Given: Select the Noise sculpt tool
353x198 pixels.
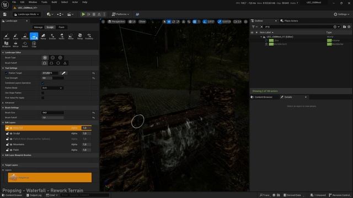Looking at the screenshot, I should (71, 36).
